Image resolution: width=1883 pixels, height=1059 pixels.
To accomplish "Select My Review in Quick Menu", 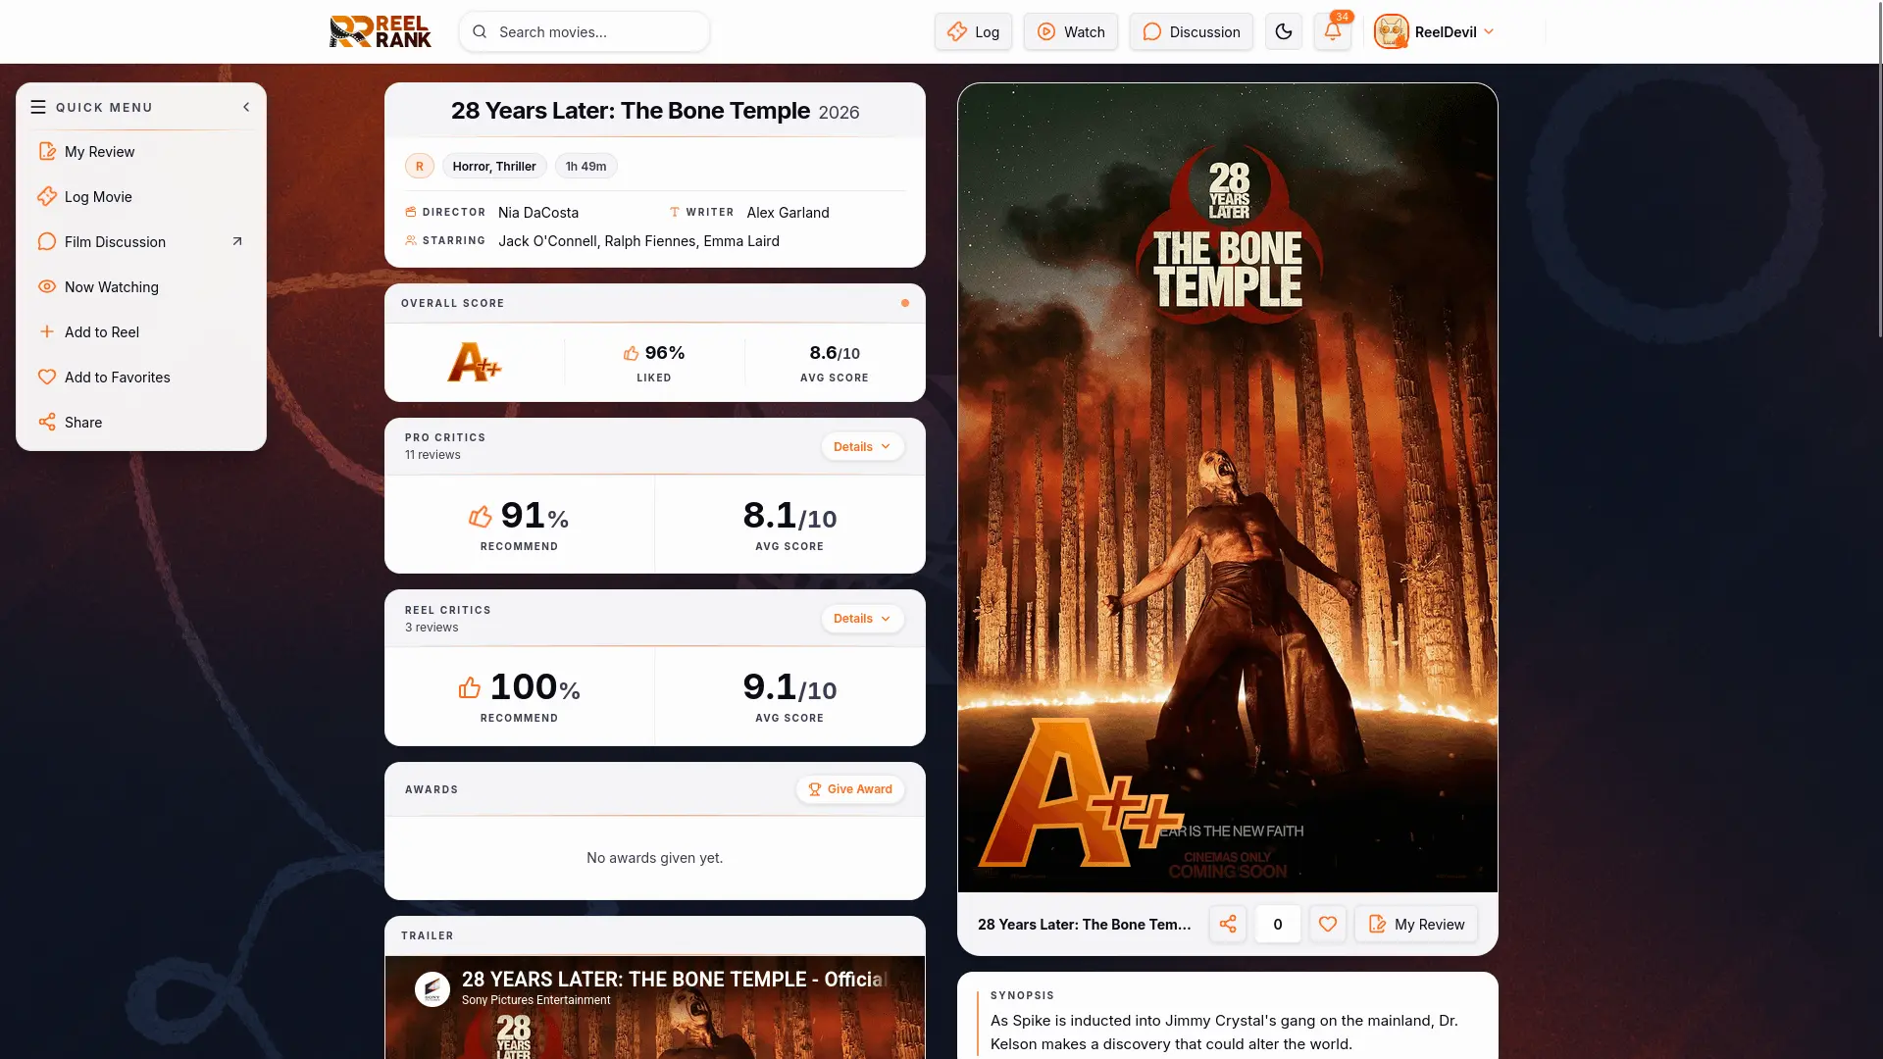I will (141, 151).
